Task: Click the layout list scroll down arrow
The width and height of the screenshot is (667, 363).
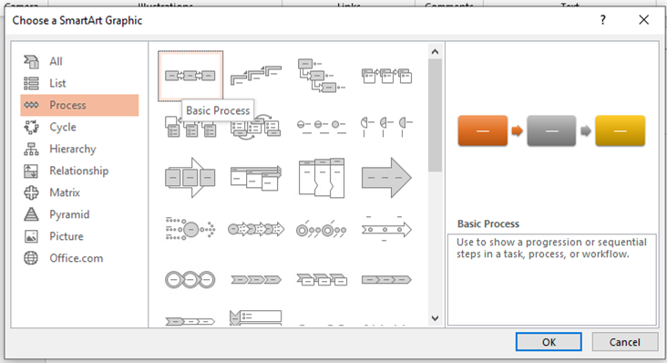Action: [x=435, y=318]
